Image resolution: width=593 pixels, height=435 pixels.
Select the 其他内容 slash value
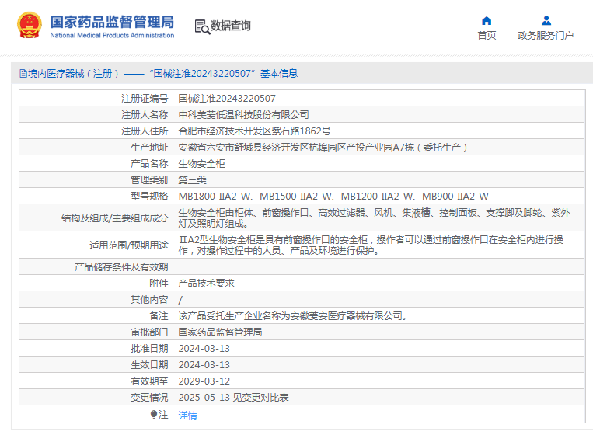tap(180, 300)
